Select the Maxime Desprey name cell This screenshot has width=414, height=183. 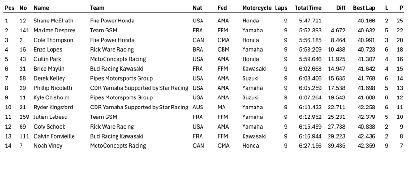pos(54,31)
